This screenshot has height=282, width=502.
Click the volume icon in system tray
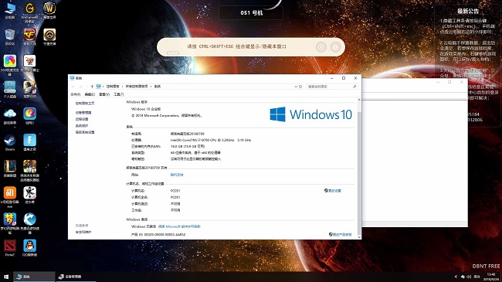point(469,277)
